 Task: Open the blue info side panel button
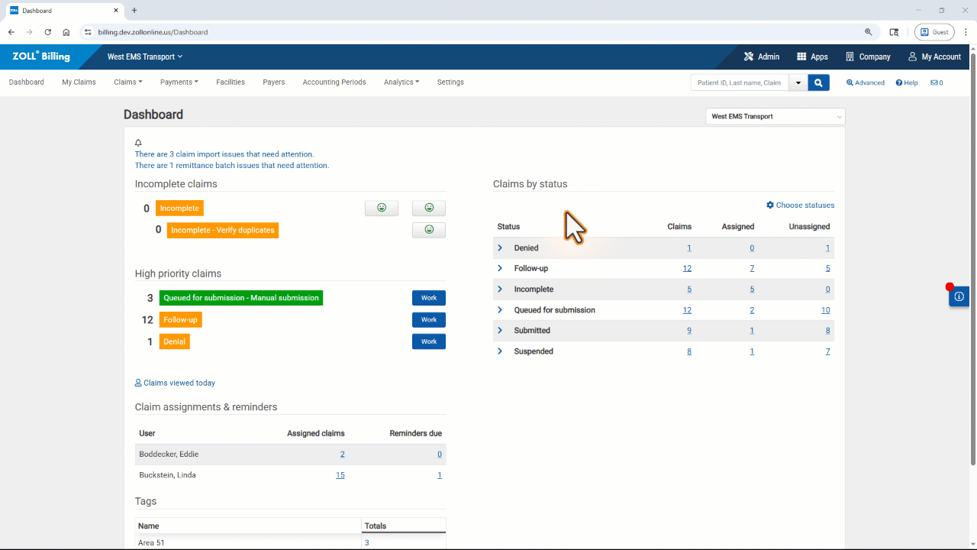coord(959,296)
